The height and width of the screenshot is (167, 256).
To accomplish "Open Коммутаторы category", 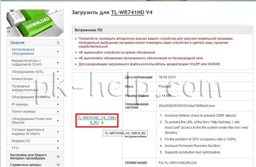I will (22, 79).
